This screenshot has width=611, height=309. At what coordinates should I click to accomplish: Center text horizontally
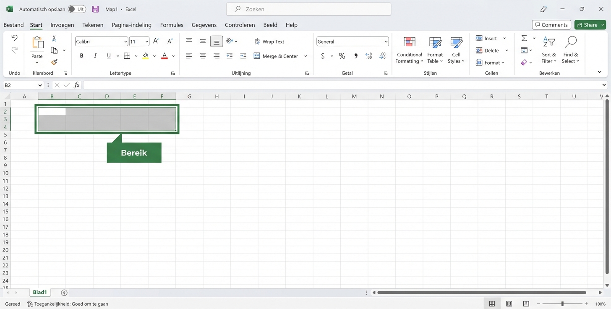click(x=203, y=55)
